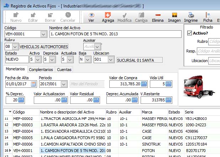Click the Elimina red minus icon
Viewport: 220px width, 157px height.
[x=158, y=15]
